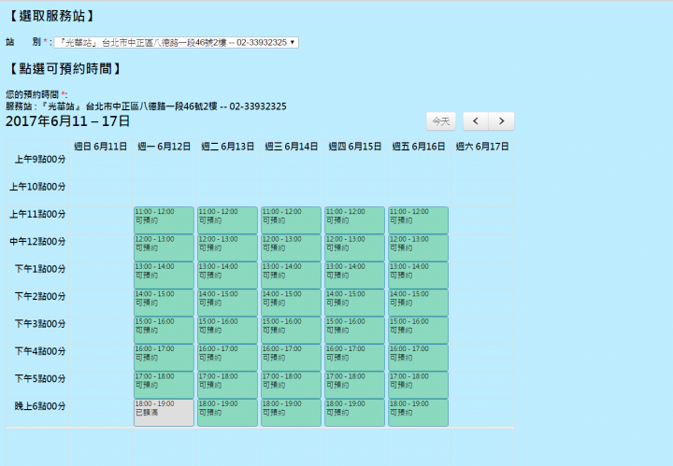The image size is (673, 466).
Task: Pick Thursday 6月15日 16:00 - 17:00 slot
Action: tap(354, 358)
